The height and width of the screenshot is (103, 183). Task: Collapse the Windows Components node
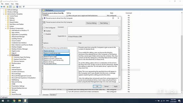click(x=6, y=28)
